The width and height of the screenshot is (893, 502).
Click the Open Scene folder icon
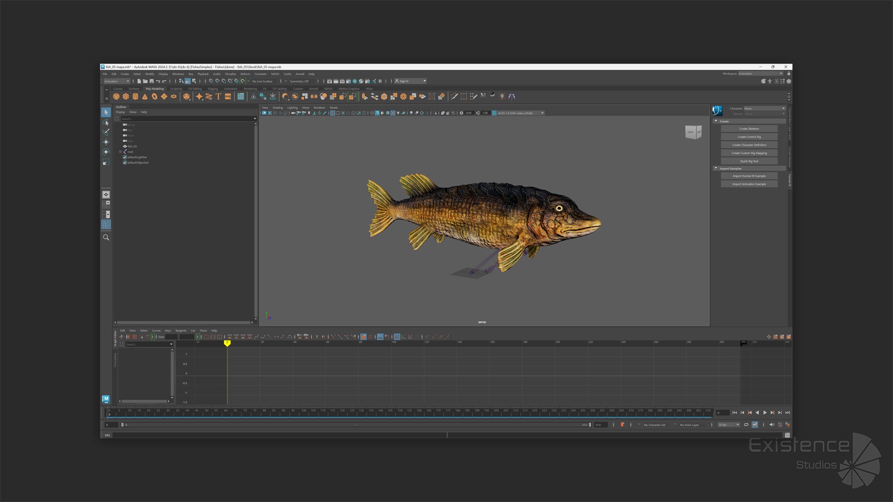click(145, 81)
